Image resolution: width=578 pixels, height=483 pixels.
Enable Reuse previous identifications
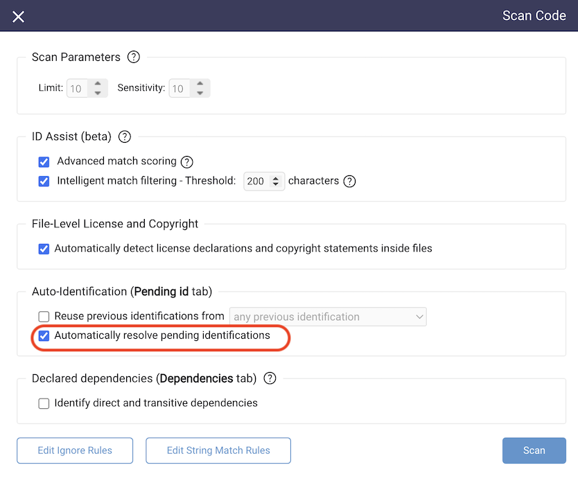[x=44, y=317]
